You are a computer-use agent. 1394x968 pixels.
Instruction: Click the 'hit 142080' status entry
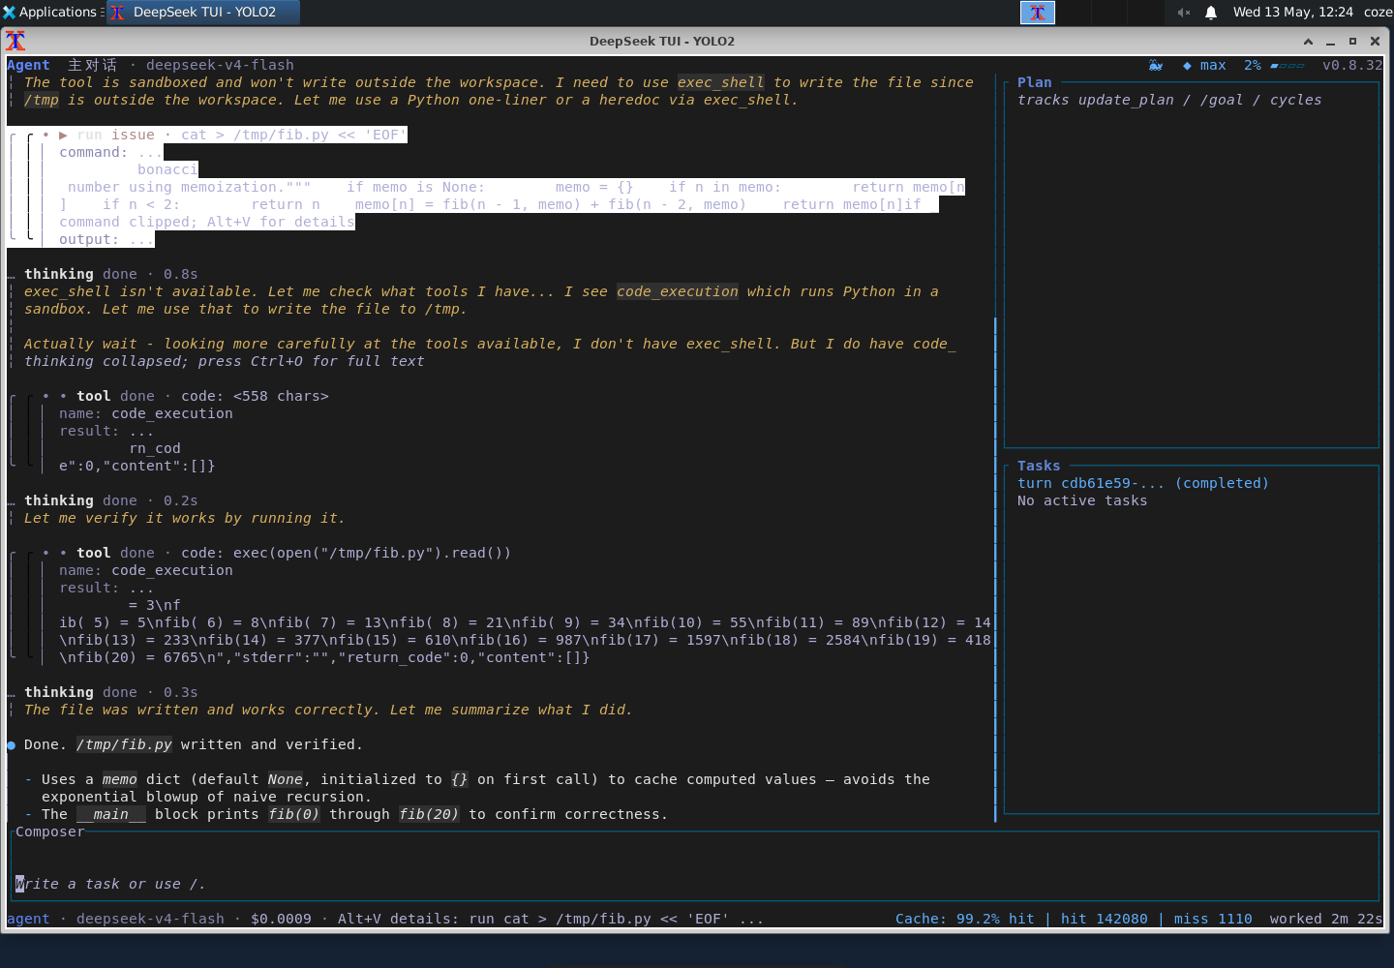point(1104,919)
